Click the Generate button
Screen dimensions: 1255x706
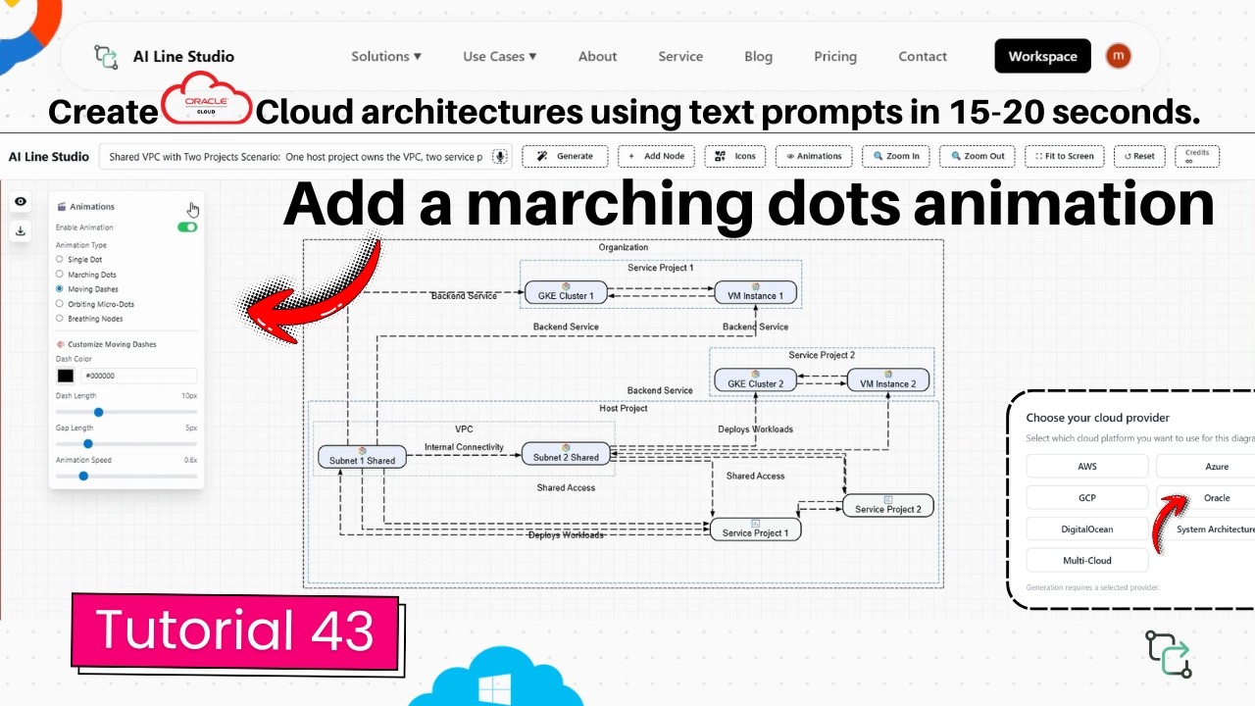point(565,156)
